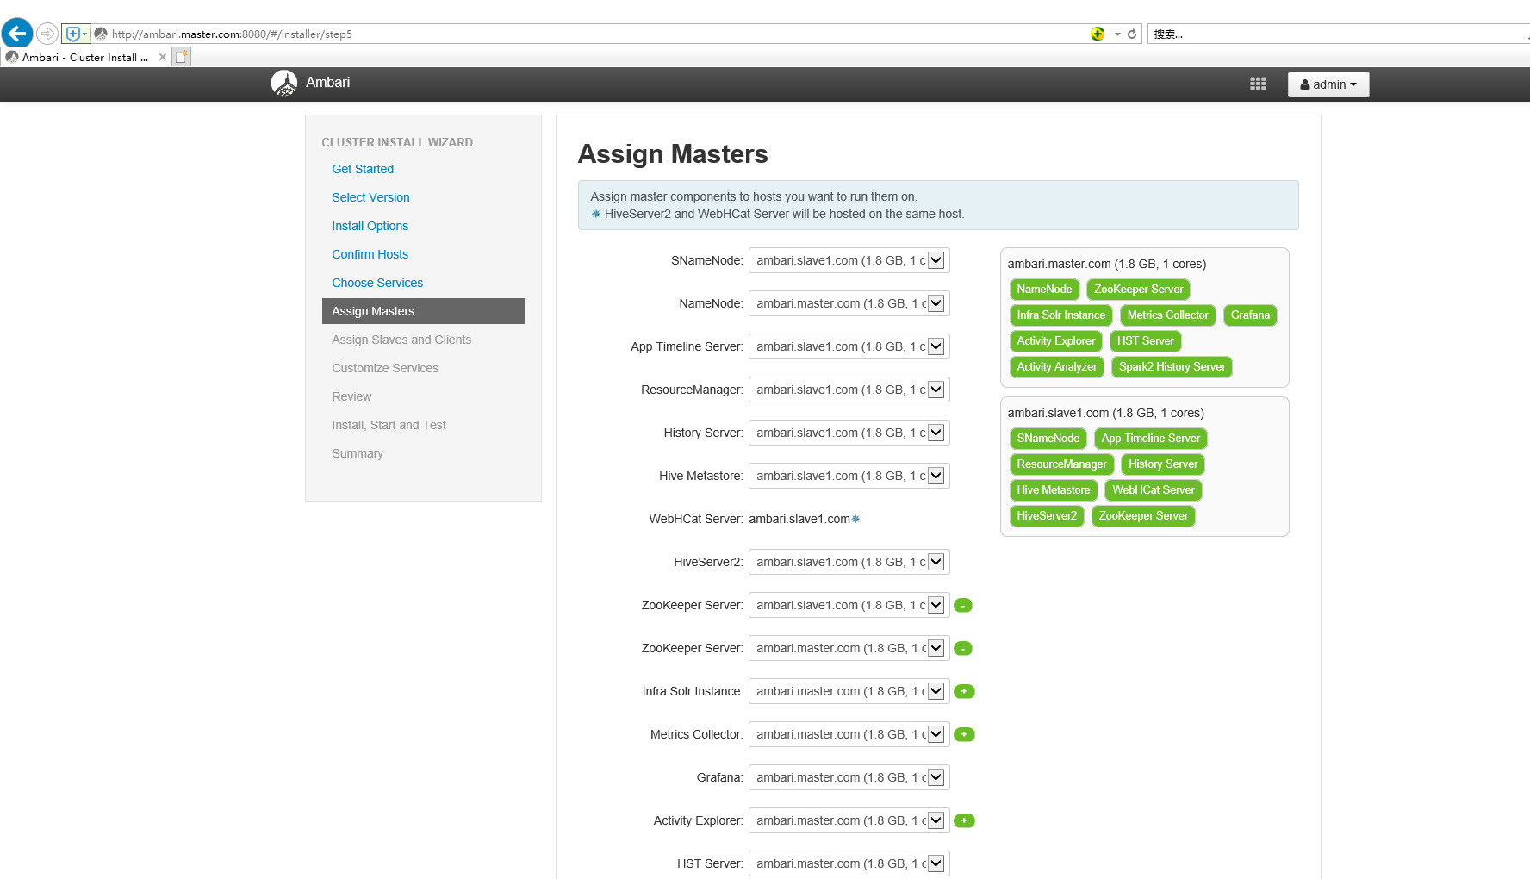The image size is (1530, 879).
Task: Open a new browser tab
Action: 181,57
